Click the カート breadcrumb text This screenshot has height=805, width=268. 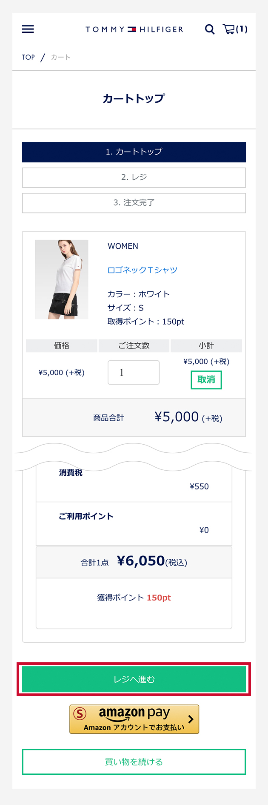point(61,57)
